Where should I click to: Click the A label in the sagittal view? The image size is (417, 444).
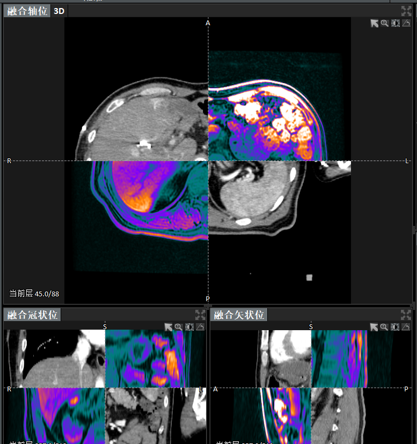[x=215, y=389]
